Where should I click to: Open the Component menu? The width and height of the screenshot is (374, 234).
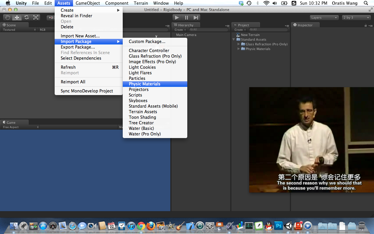point(117,3)
